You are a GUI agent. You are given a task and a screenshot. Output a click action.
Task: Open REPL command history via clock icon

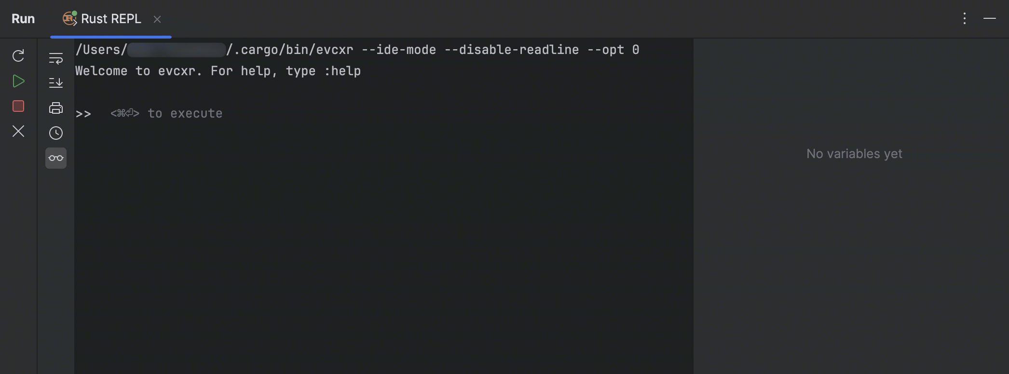pyautogui.click(x=56, y=133)
